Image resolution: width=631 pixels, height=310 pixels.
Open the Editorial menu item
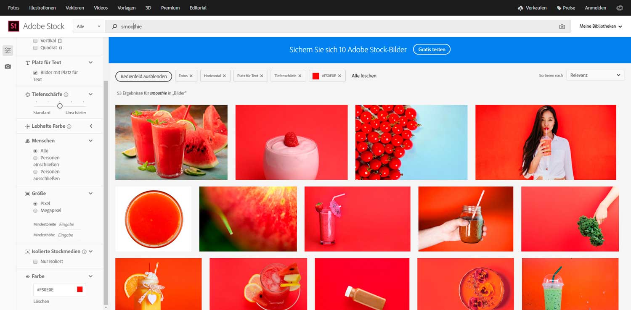198,8
